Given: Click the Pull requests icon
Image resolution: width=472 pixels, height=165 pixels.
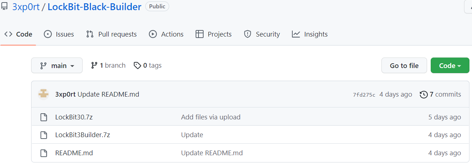Looking at the screenshot, I should [90, 34].
